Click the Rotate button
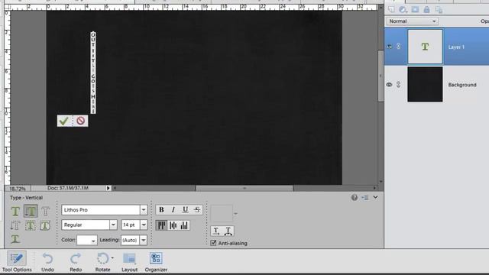489x275 pixels. [x=102, y=261]
